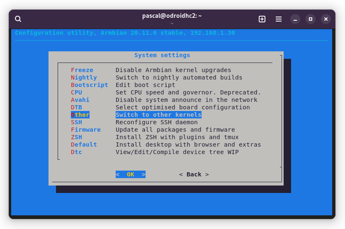Click 'Install ZSH with plugins and tmux'

click(177, 137)
